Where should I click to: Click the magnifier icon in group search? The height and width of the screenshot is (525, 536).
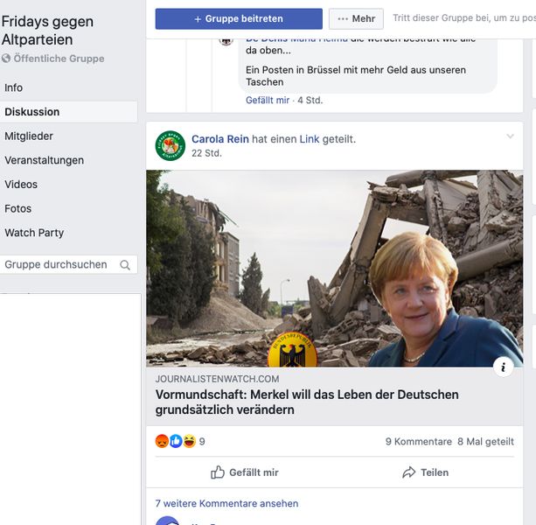click(125, 265)
